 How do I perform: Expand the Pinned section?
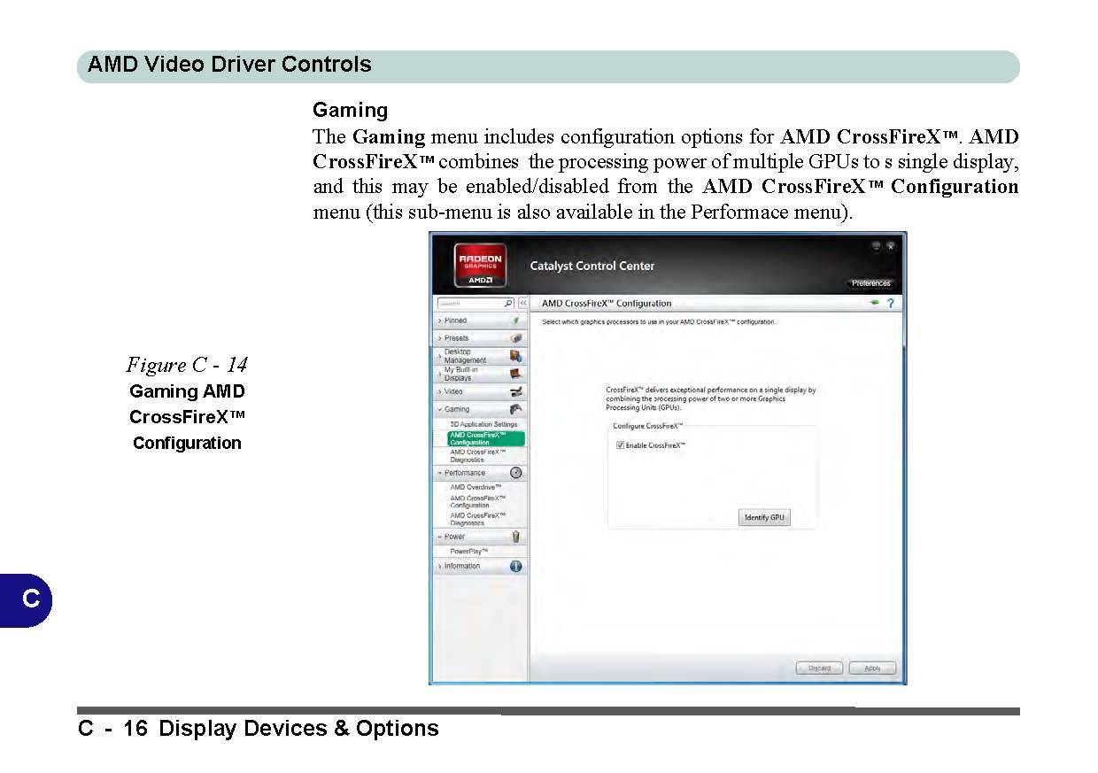[439, 321]
